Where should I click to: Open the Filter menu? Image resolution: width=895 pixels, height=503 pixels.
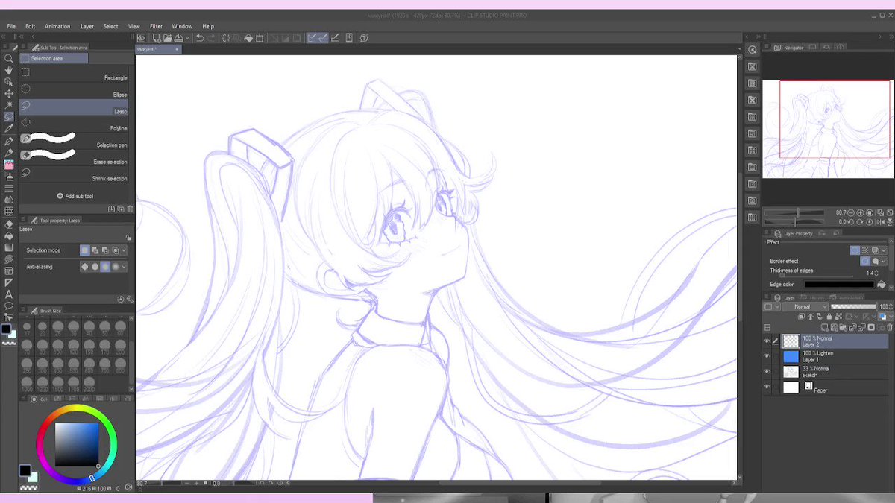click(156, 26)
